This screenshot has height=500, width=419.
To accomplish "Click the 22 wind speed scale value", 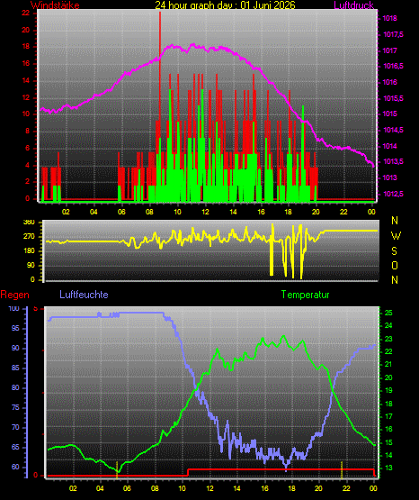I will click(26, 13).
